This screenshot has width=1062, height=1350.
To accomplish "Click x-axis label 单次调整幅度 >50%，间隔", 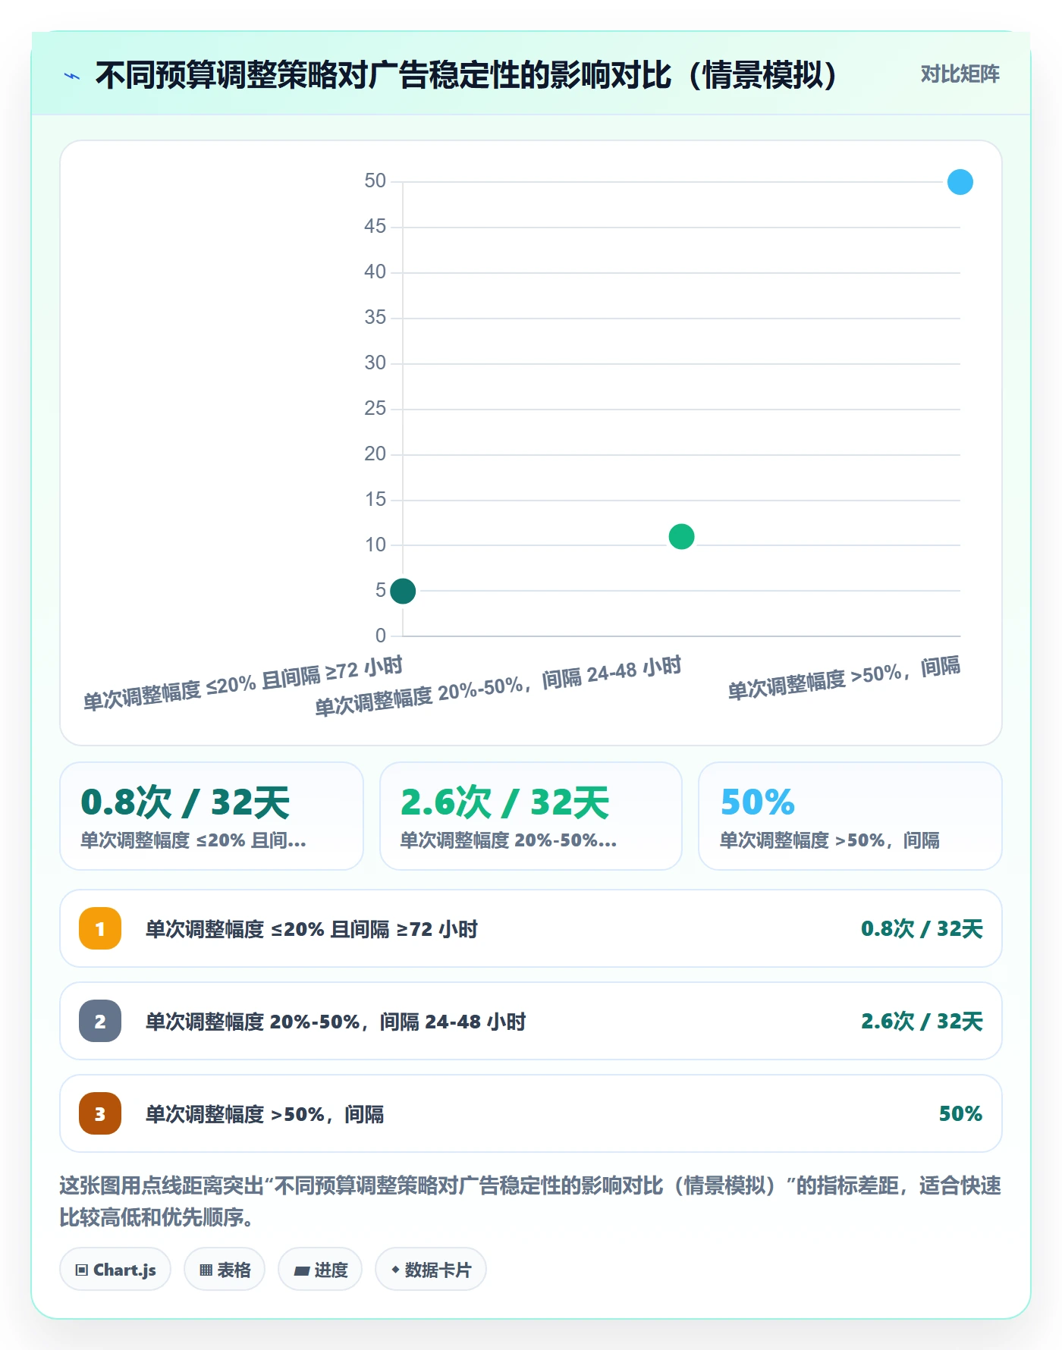I will click(x=844, y=678).
